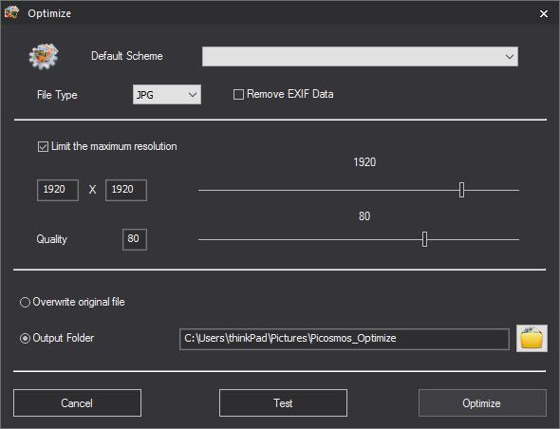Image resolution: width=560 pixels, height=429 pixels.
Task: Click the height resolution input field
Action: coord(126,190)
